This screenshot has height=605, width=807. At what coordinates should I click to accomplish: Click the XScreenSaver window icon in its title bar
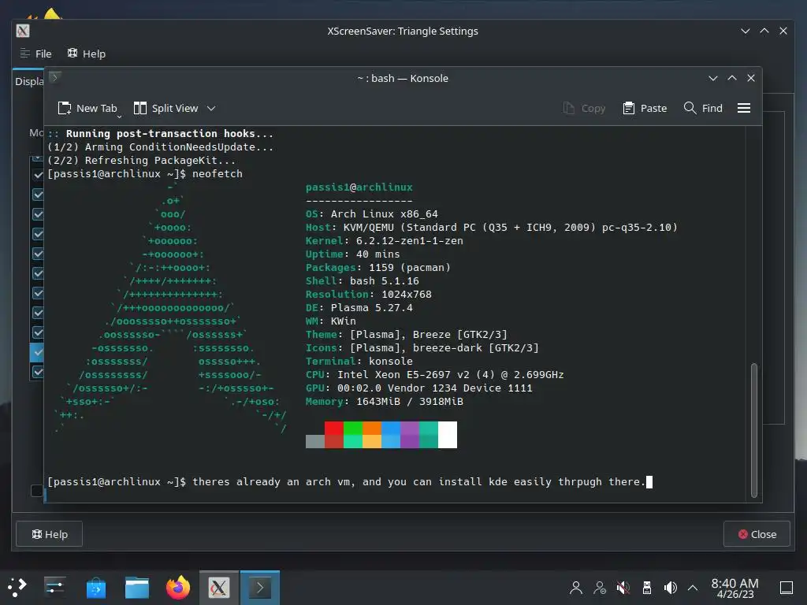coord(23,31)
